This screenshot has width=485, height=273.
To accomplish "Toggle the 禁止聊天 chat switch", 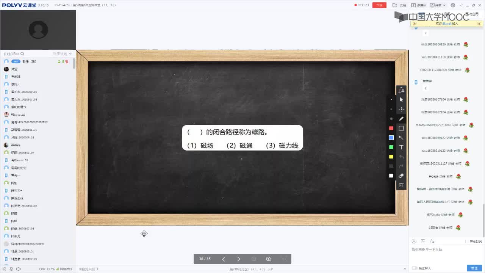I will point(415,268).
